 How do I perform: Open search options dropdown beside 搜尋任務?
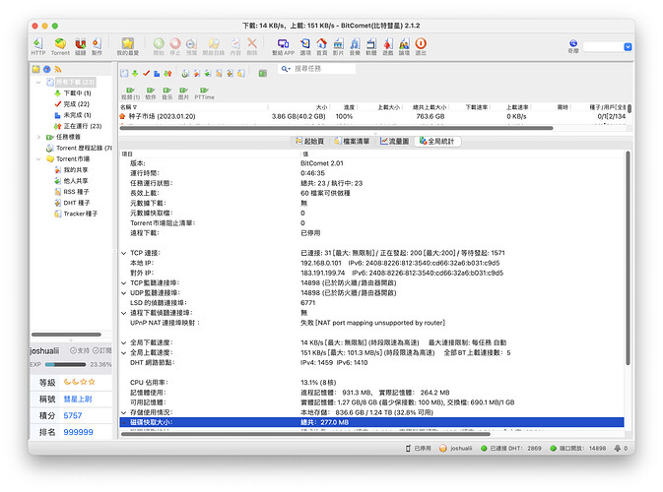pos(286,69)
